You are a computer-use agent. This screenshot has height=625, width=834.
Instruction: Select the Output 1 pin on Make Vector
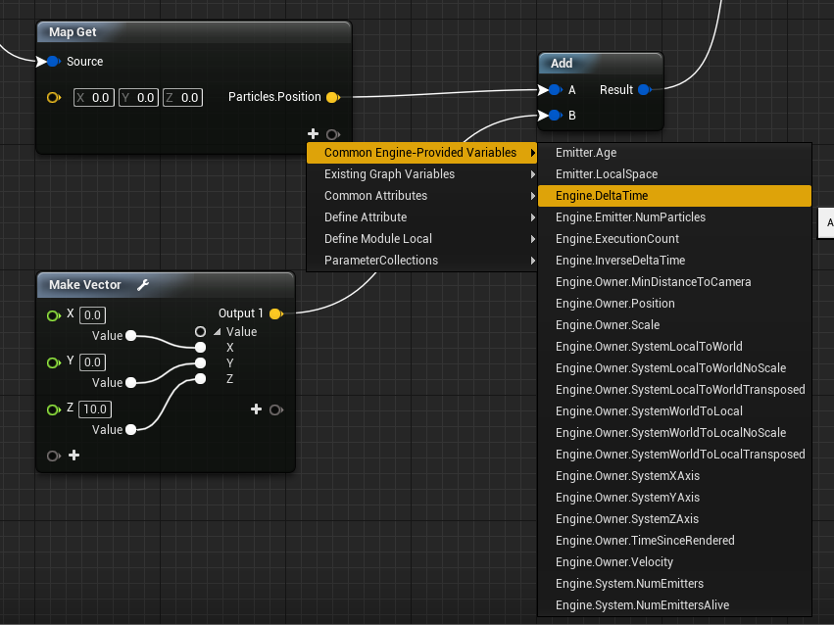[276, 313]
